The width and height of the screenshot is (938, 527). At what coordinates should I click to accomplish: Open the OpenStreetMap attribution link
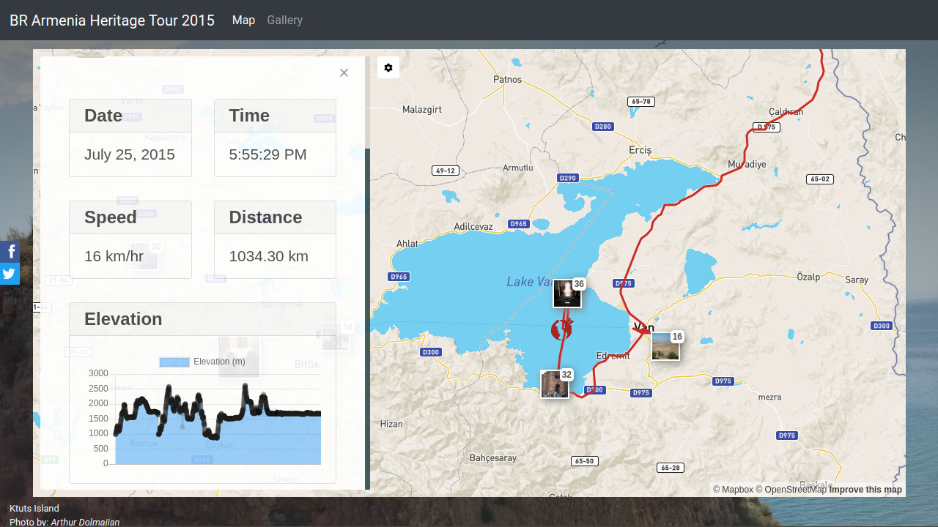point(790,490)
